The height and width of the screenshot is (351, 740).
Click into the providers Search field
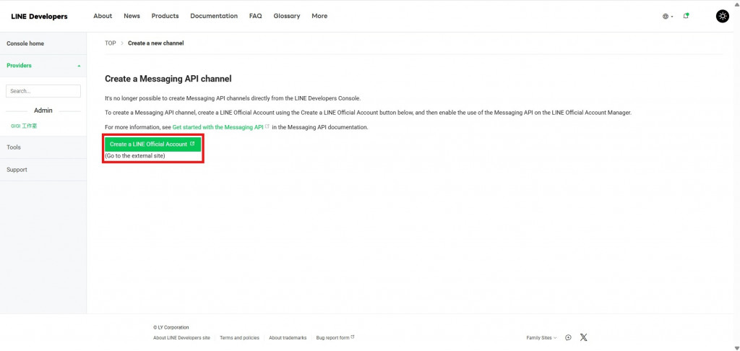coord(43,91)
